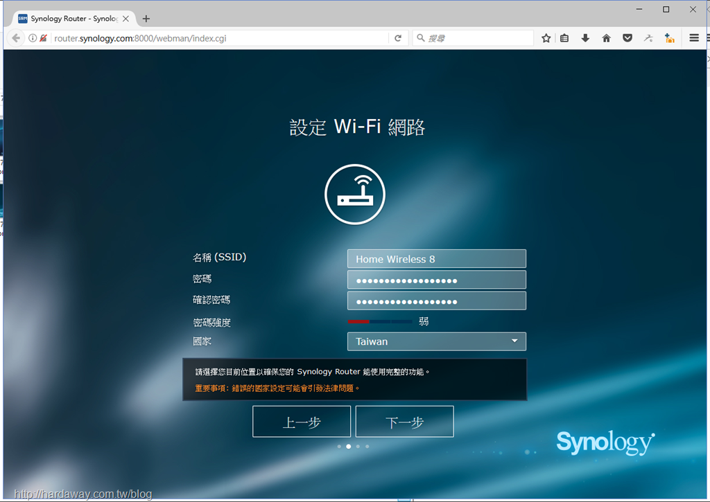
Task: Click the 國家 label
Action: point(202,341)
